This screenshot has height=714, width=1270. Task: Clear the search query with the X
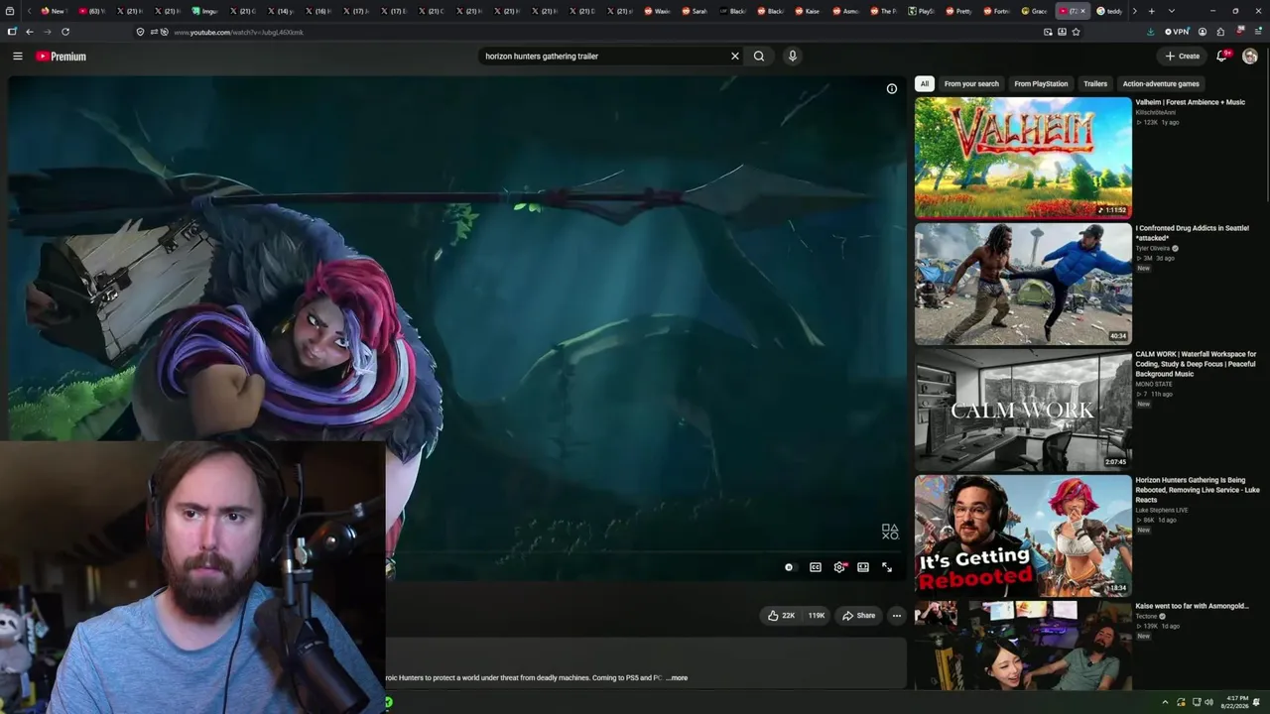735,57
